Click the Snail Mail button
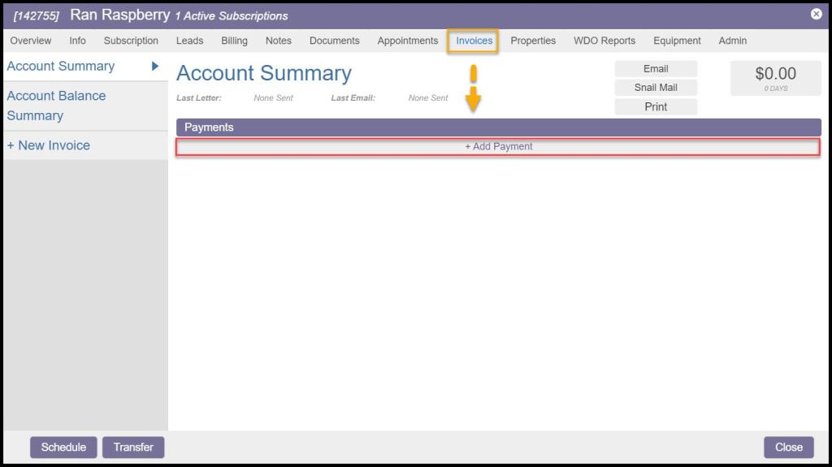The image size is (832, 467). 656,88
